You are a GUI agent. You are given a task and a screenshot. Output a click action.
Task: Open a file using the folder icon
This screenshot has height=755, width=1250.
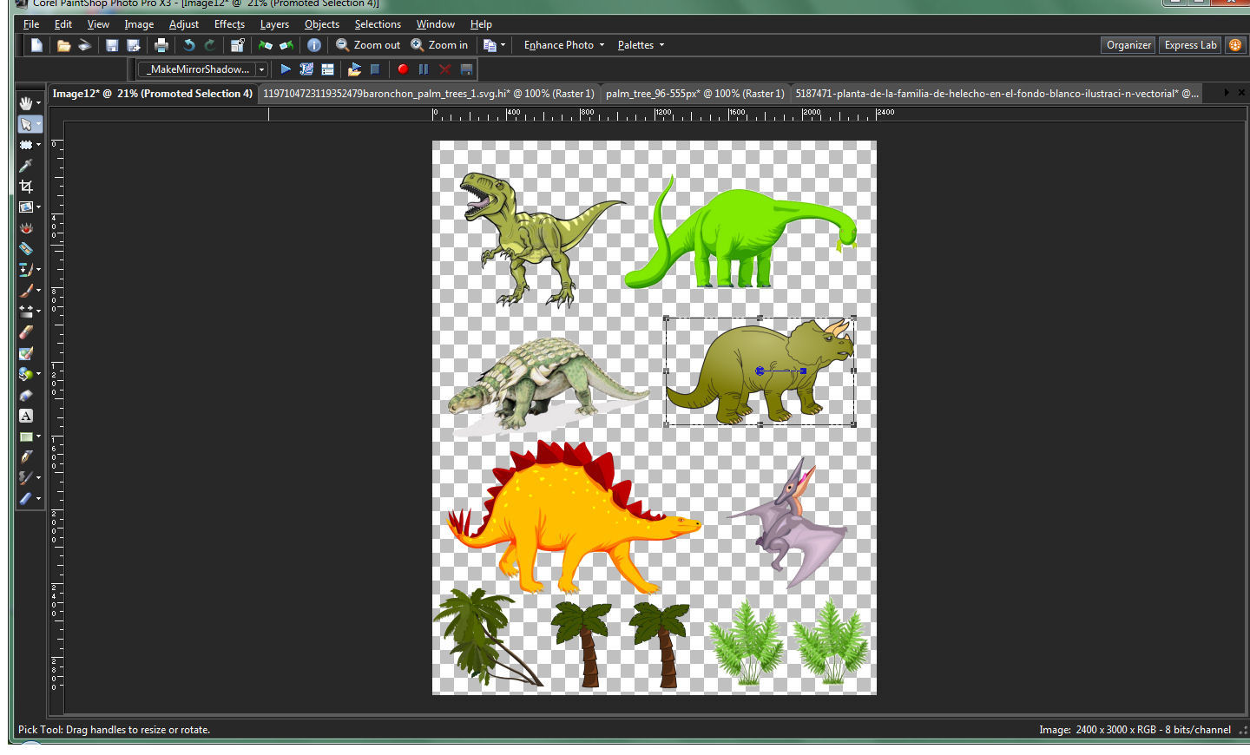(63, 45)
